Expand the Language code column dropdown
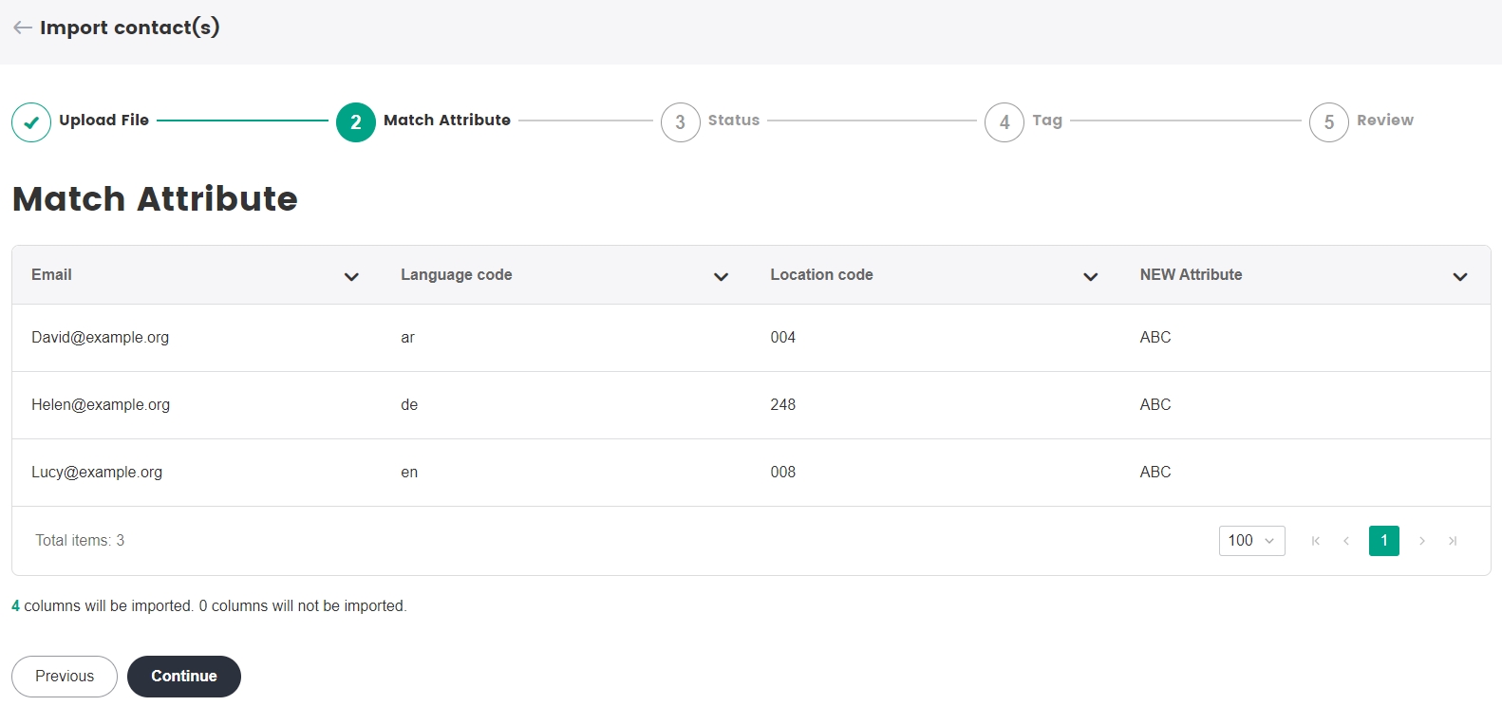1502x706 pixels. click(x=721, y=276)
